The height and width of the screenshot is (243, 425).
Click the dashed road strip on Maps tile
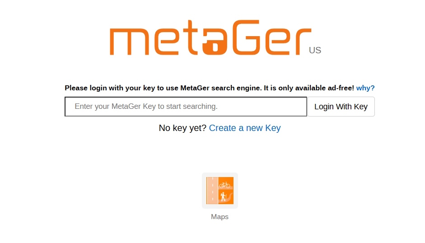(x=211, y=191)
